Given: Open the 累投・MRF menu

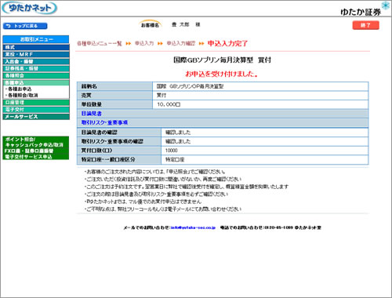Looking at the screenshot, I should click(x=36, y=54).
